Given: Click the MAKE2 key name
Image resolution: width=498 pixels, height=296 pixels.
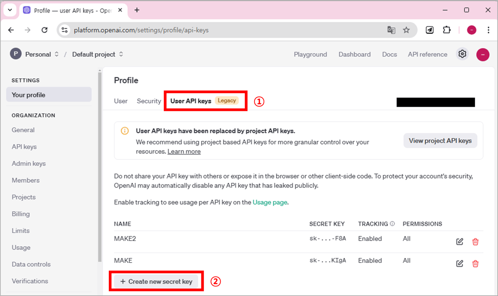Looking at the screenshot, I should (x=125, y=239).
